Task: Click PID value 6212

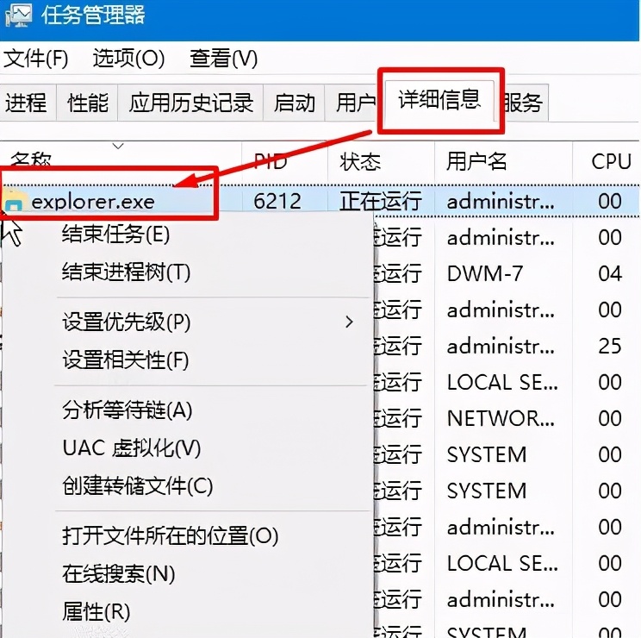Action: click(277, 201)
